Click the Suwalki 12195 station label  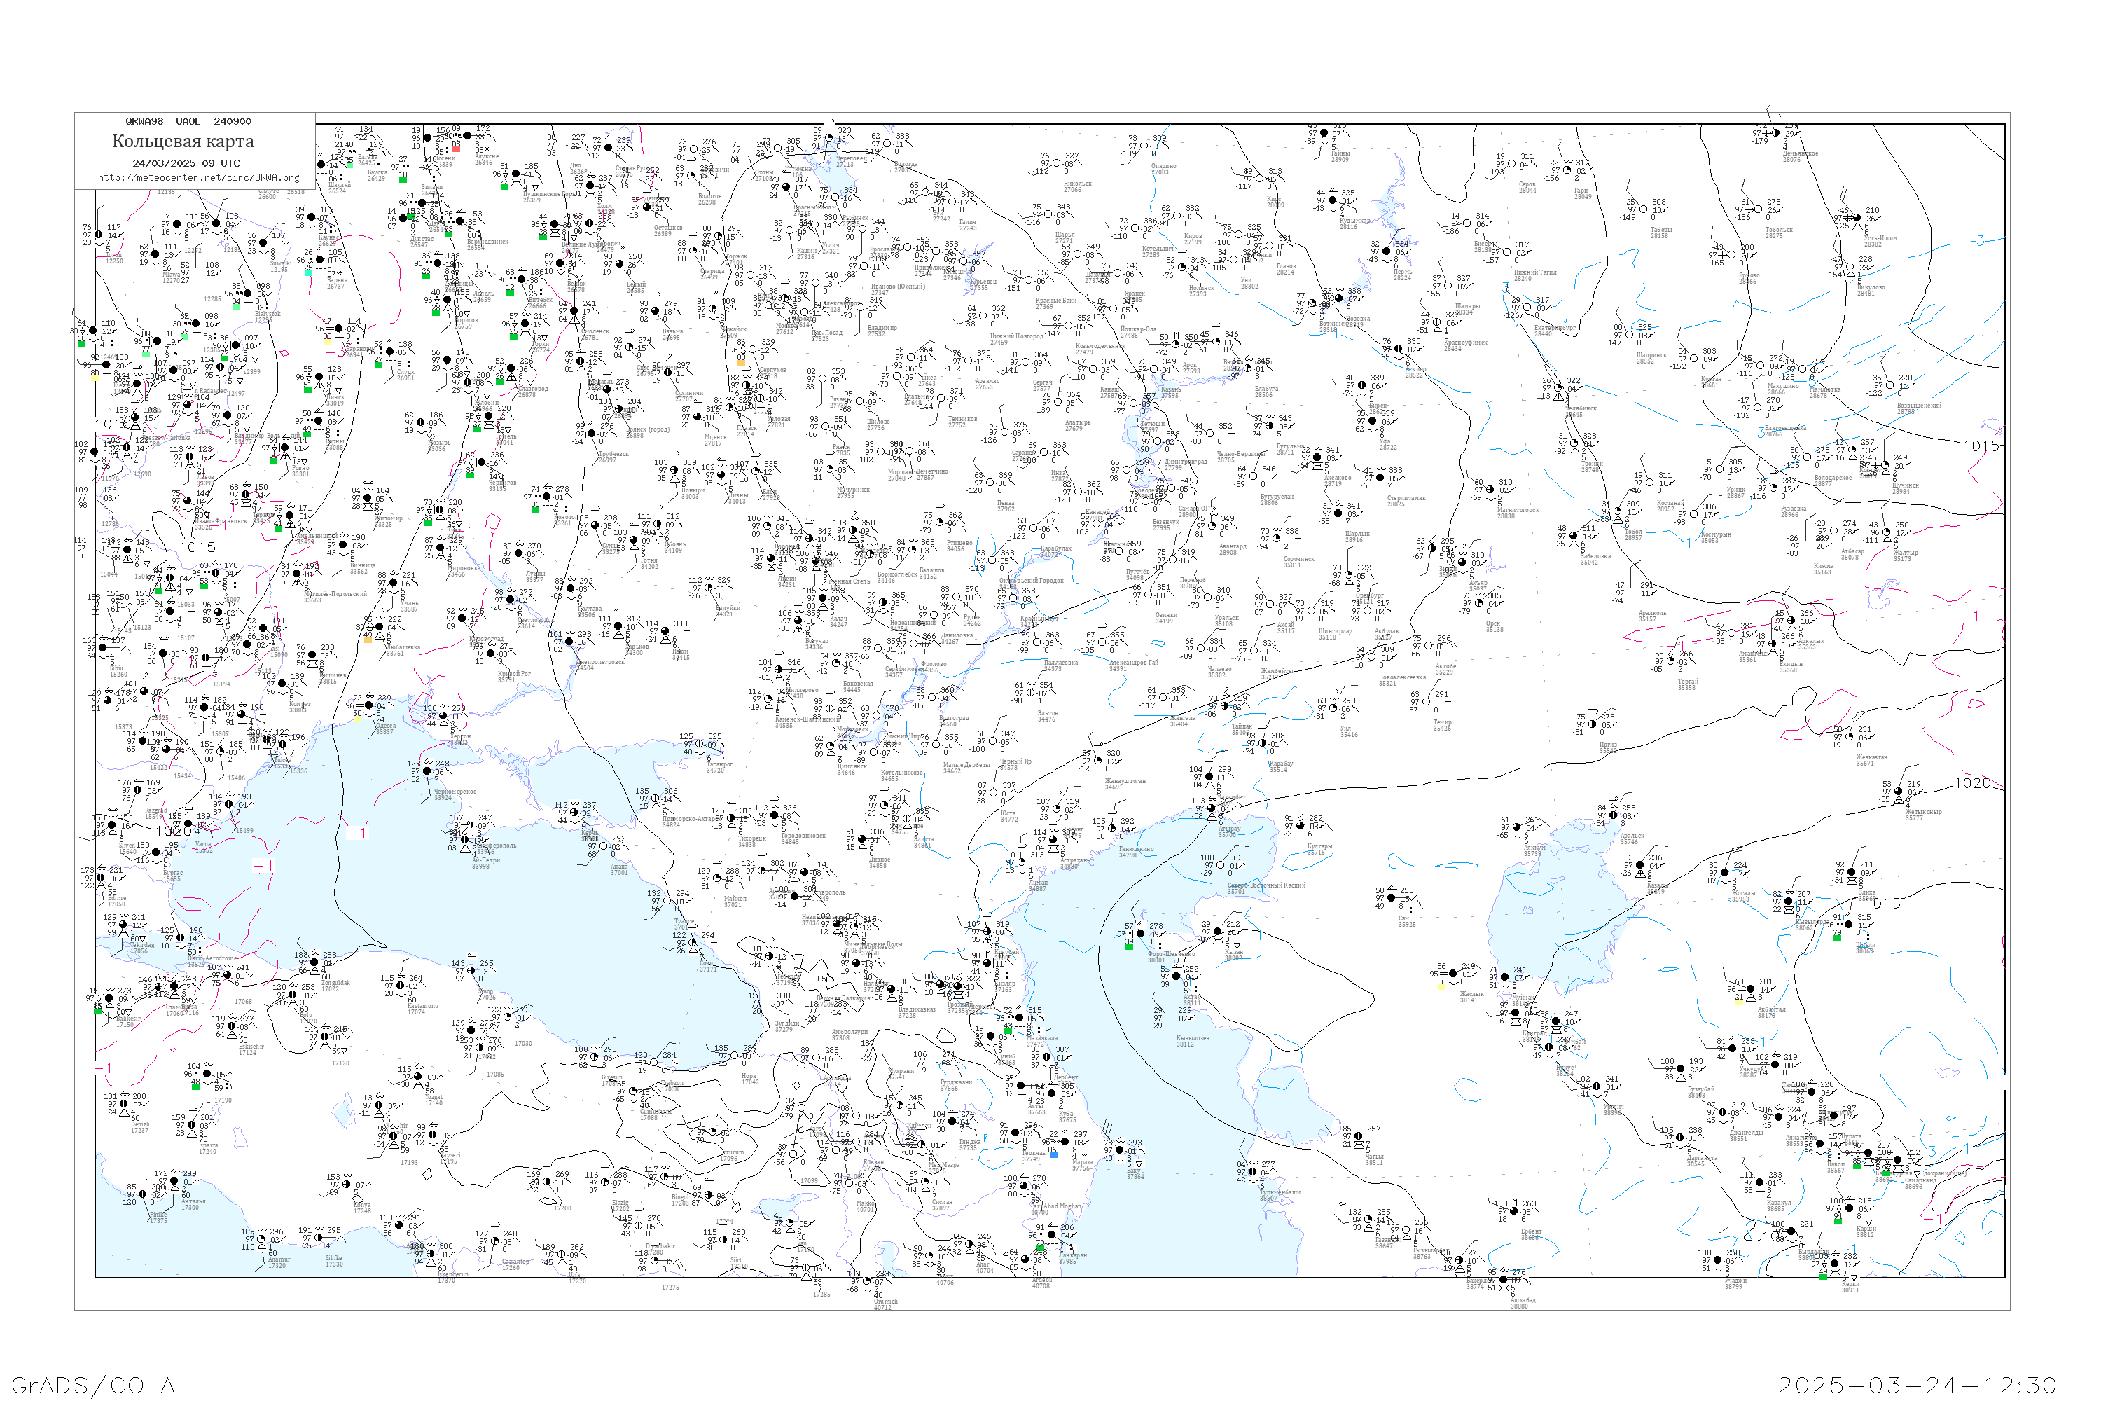point(279,266)
